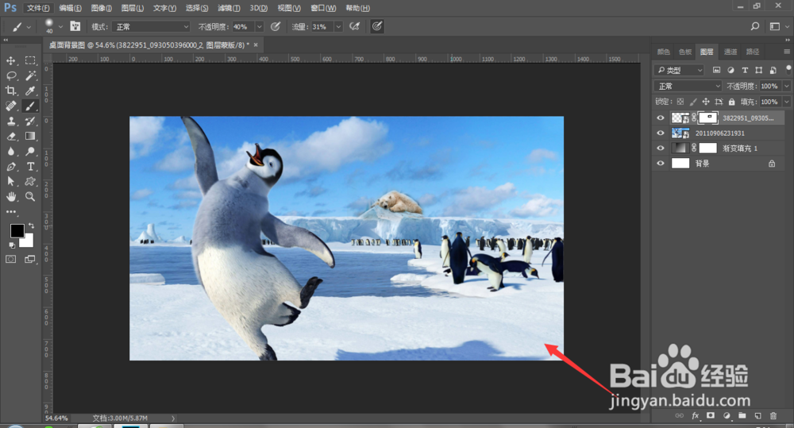Open the brush preset picker arrow
The image size is (794, 428).
(x=60, y=26)
